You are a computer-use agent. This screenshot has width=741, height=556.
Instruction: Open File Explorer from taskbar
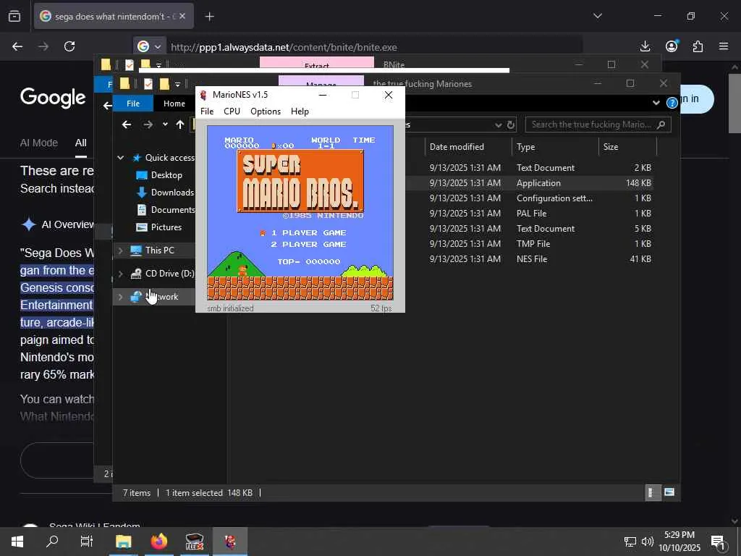tap(123, 542)
